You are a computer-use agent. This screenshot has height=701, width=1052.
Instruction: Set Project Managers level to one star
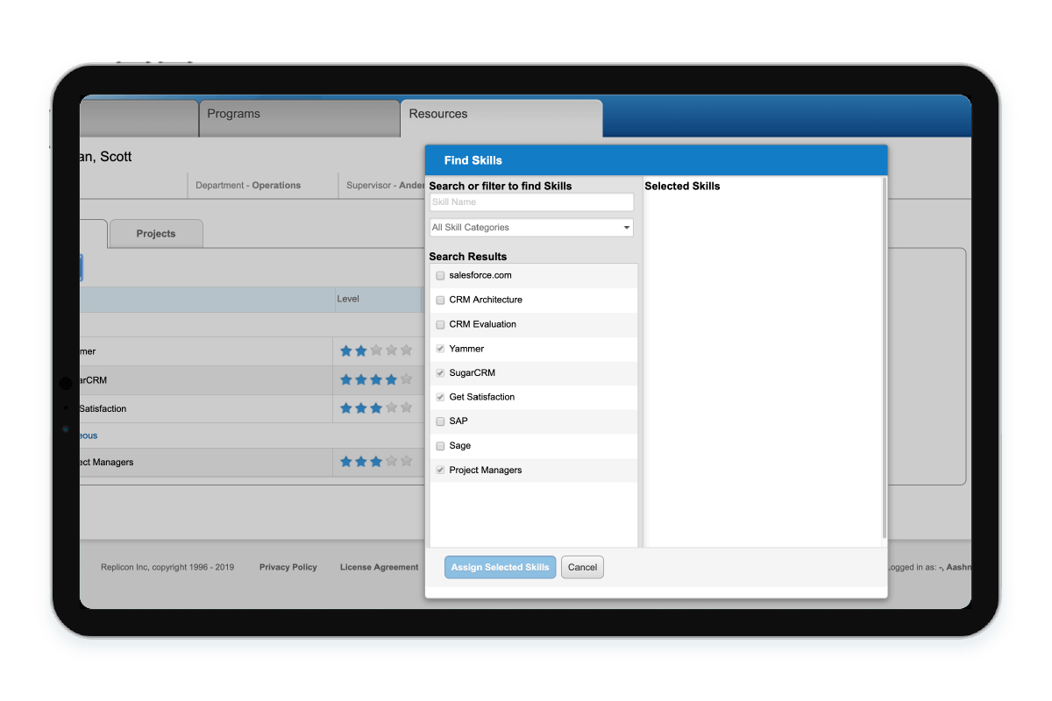pyautogui.click(x=346, y=461)
